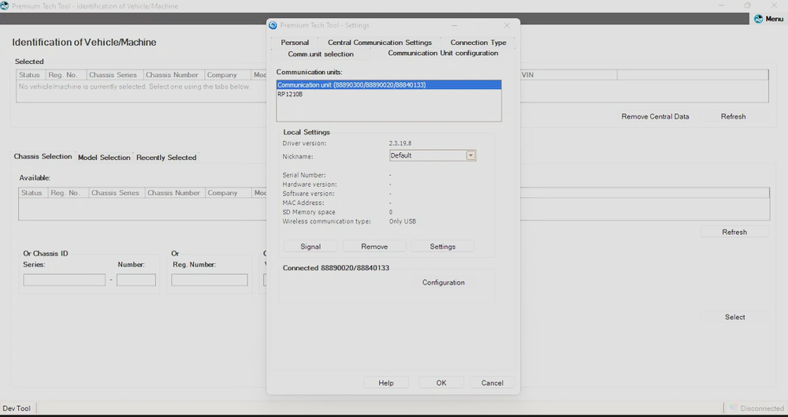Screen dimensions: 788x417
Task: Select RP1210B in communication units list
Action: (290, 95)
